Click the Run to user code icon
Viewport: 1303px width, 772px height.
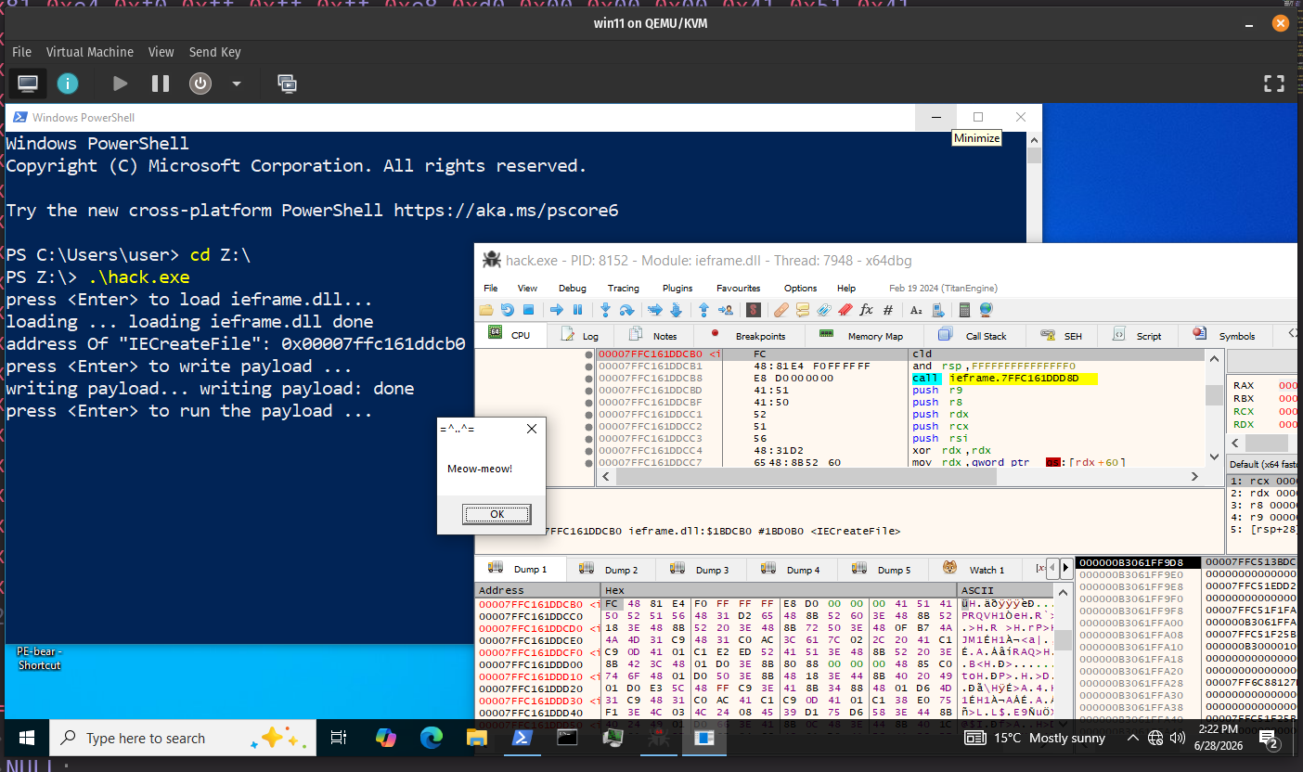click(726, 310)
